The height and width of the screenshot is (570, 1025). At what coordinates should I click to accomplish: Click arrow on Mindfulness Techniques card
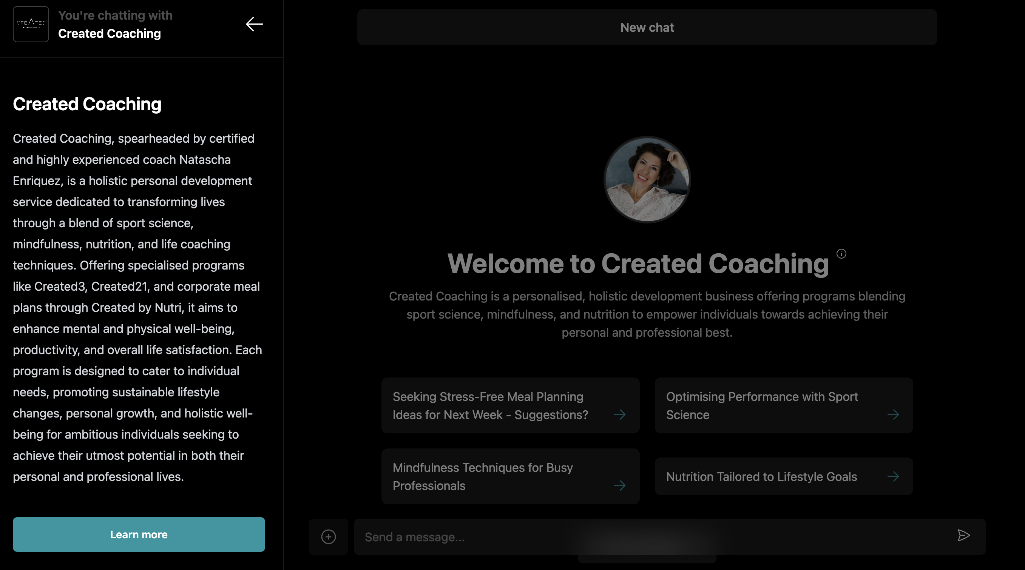coord(619,485)
